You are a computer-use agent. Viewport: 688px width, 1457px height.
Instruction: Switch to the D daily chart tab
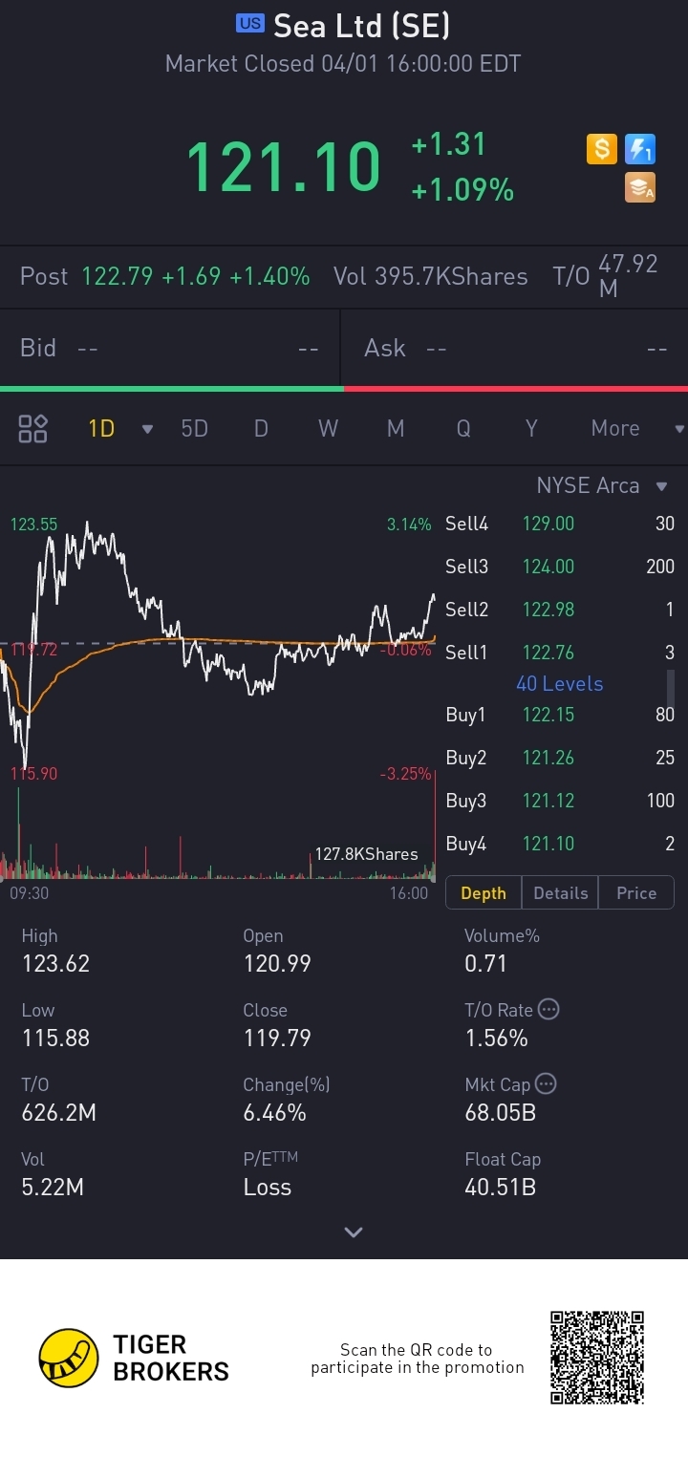click(x=261, y=428)
